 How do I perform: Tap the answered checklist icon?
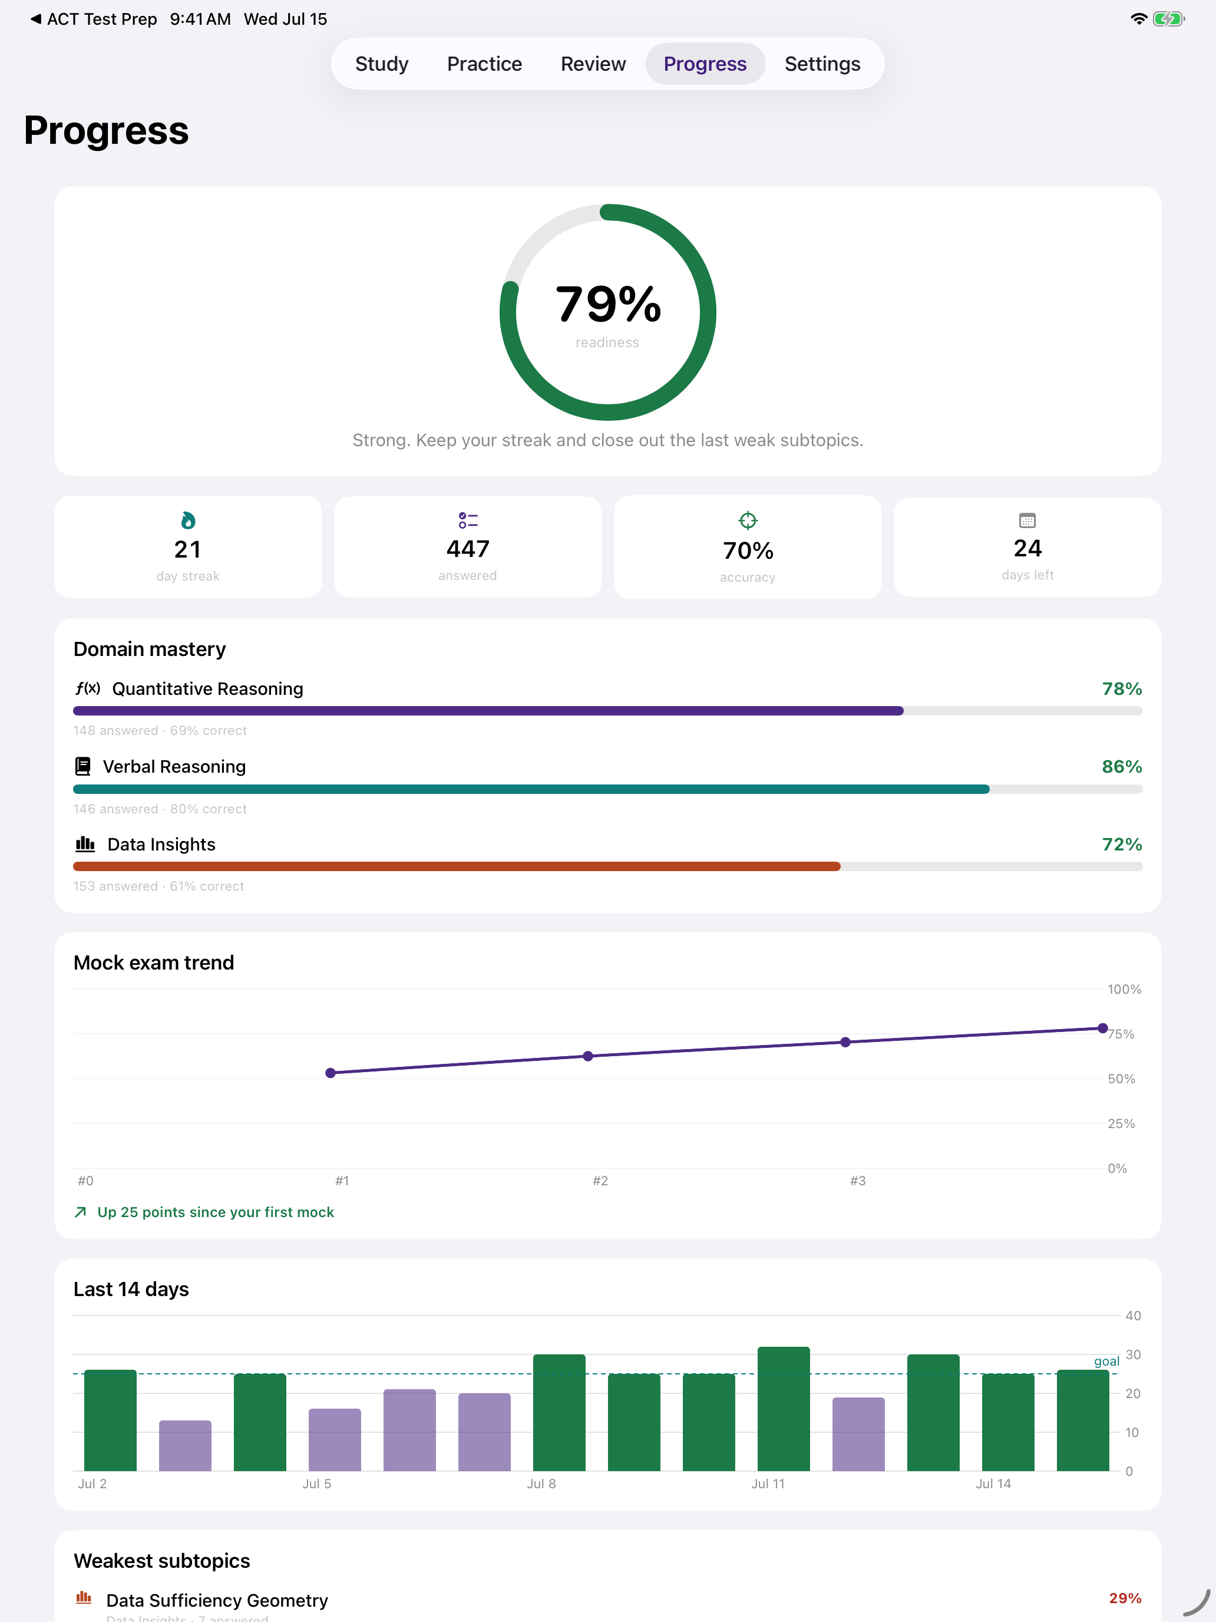468,520
